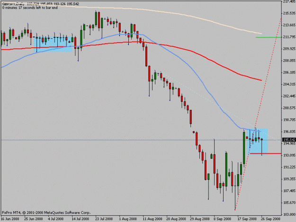Click the FxPro MT4 MetaQuotes copyright text

pos(46,213)
